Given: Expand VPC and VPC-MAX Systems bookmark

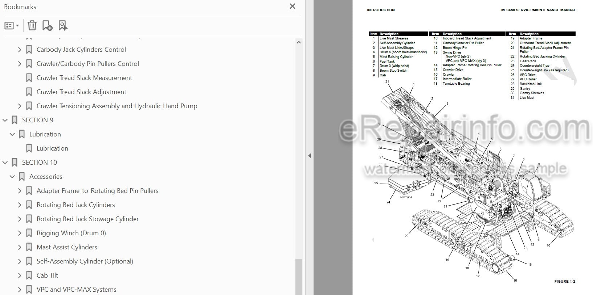Looking at the screenshot, I should click(x=20, y=290).
